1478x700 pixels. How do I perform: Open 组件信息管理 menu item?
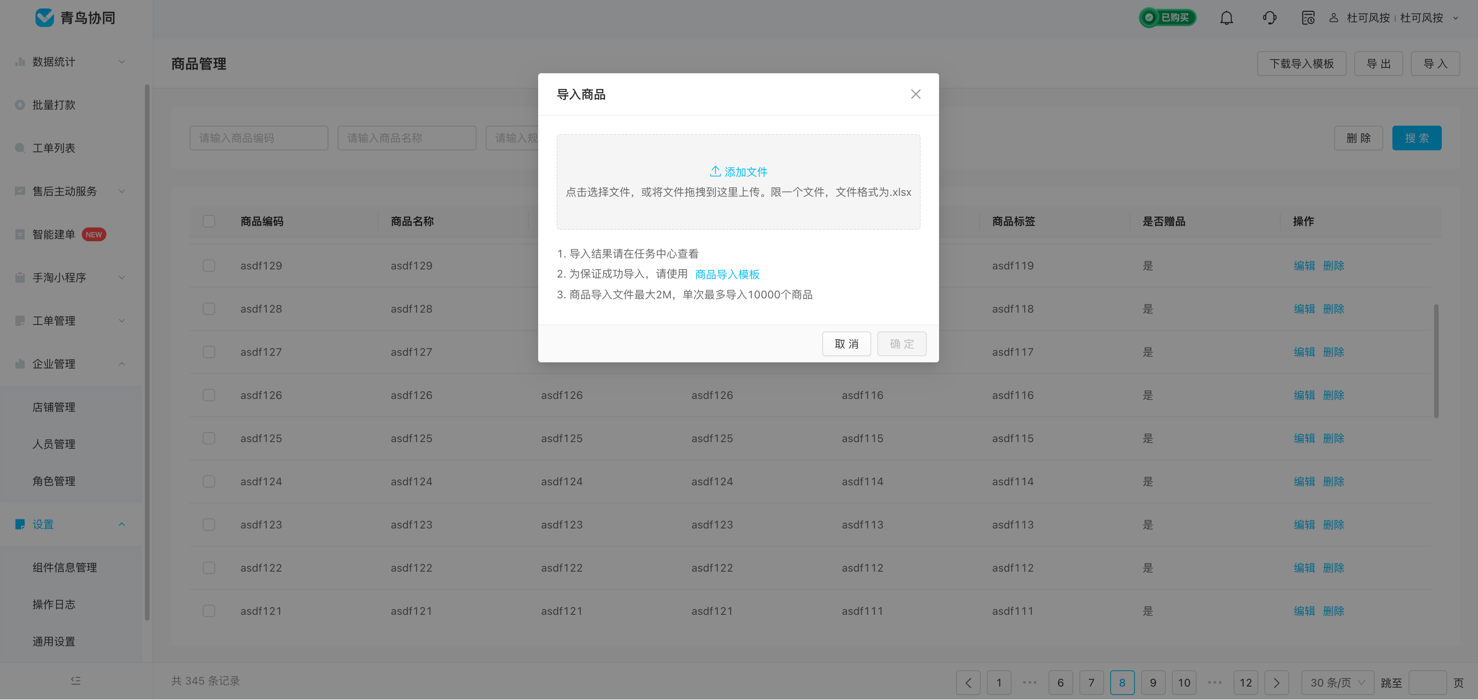[65, 567]
